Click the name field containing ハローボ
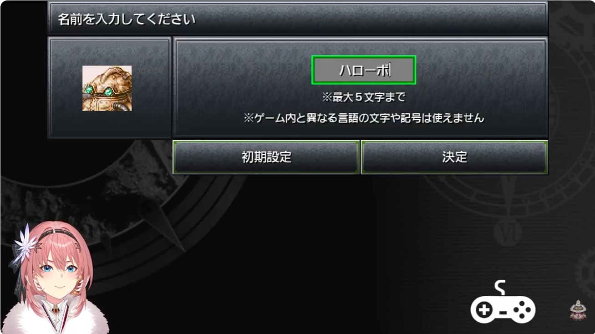The image size is (595, 334). pyautogui.click(x=363, y=71)
